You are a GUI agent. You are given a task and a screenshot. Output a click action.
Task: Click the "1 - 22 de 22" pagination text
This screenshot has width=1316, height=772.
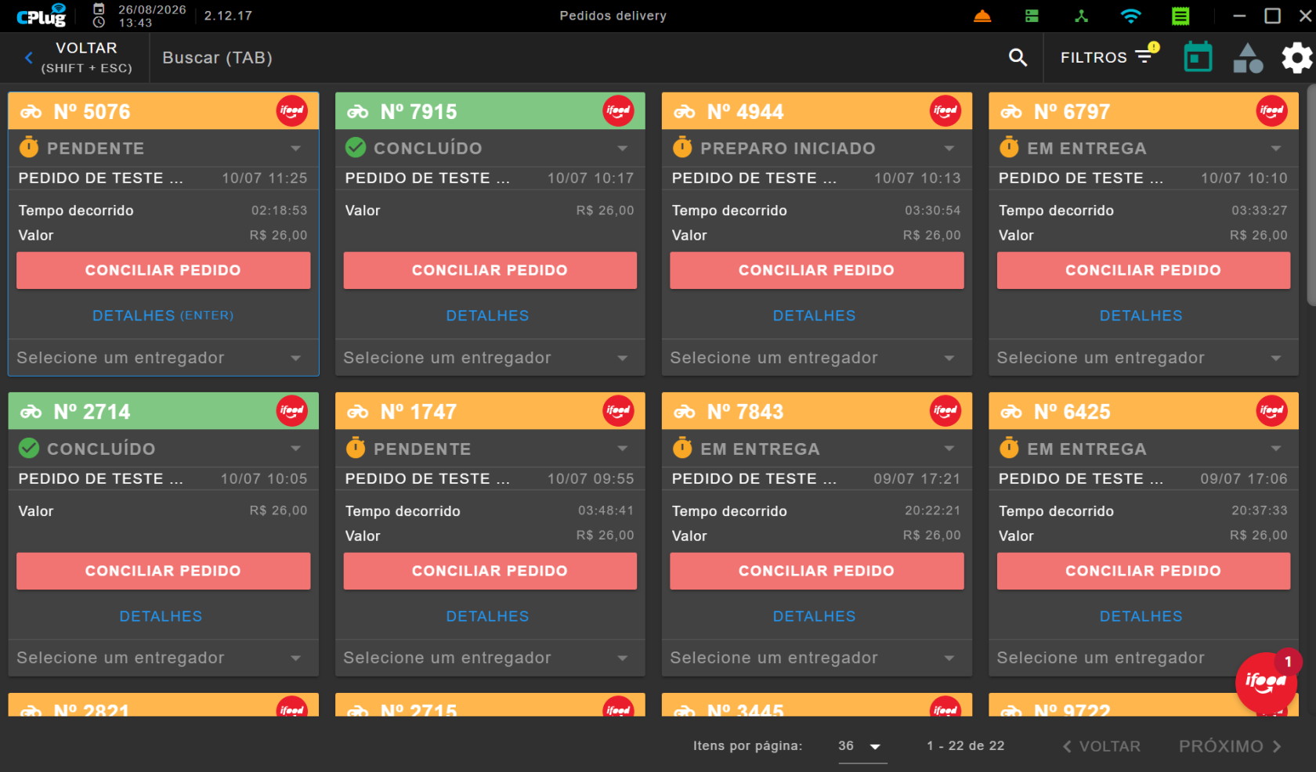pyautogui.click(x=965, y=746)
